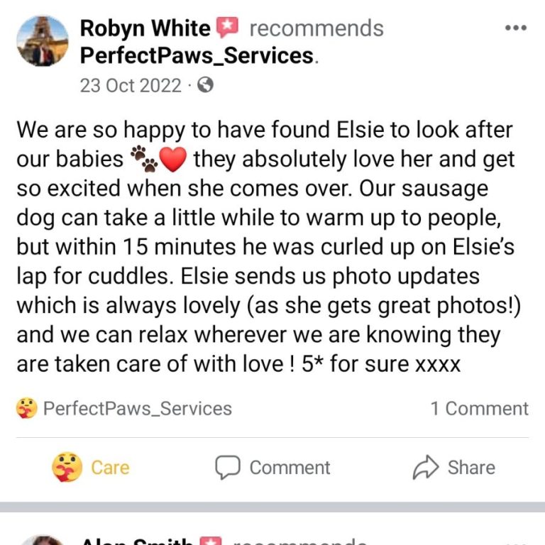Screen dimensions: 545x545
Task: Open PerfectPaws_Services reactions list
Action: pyautogui.click(x=137, y=409)
